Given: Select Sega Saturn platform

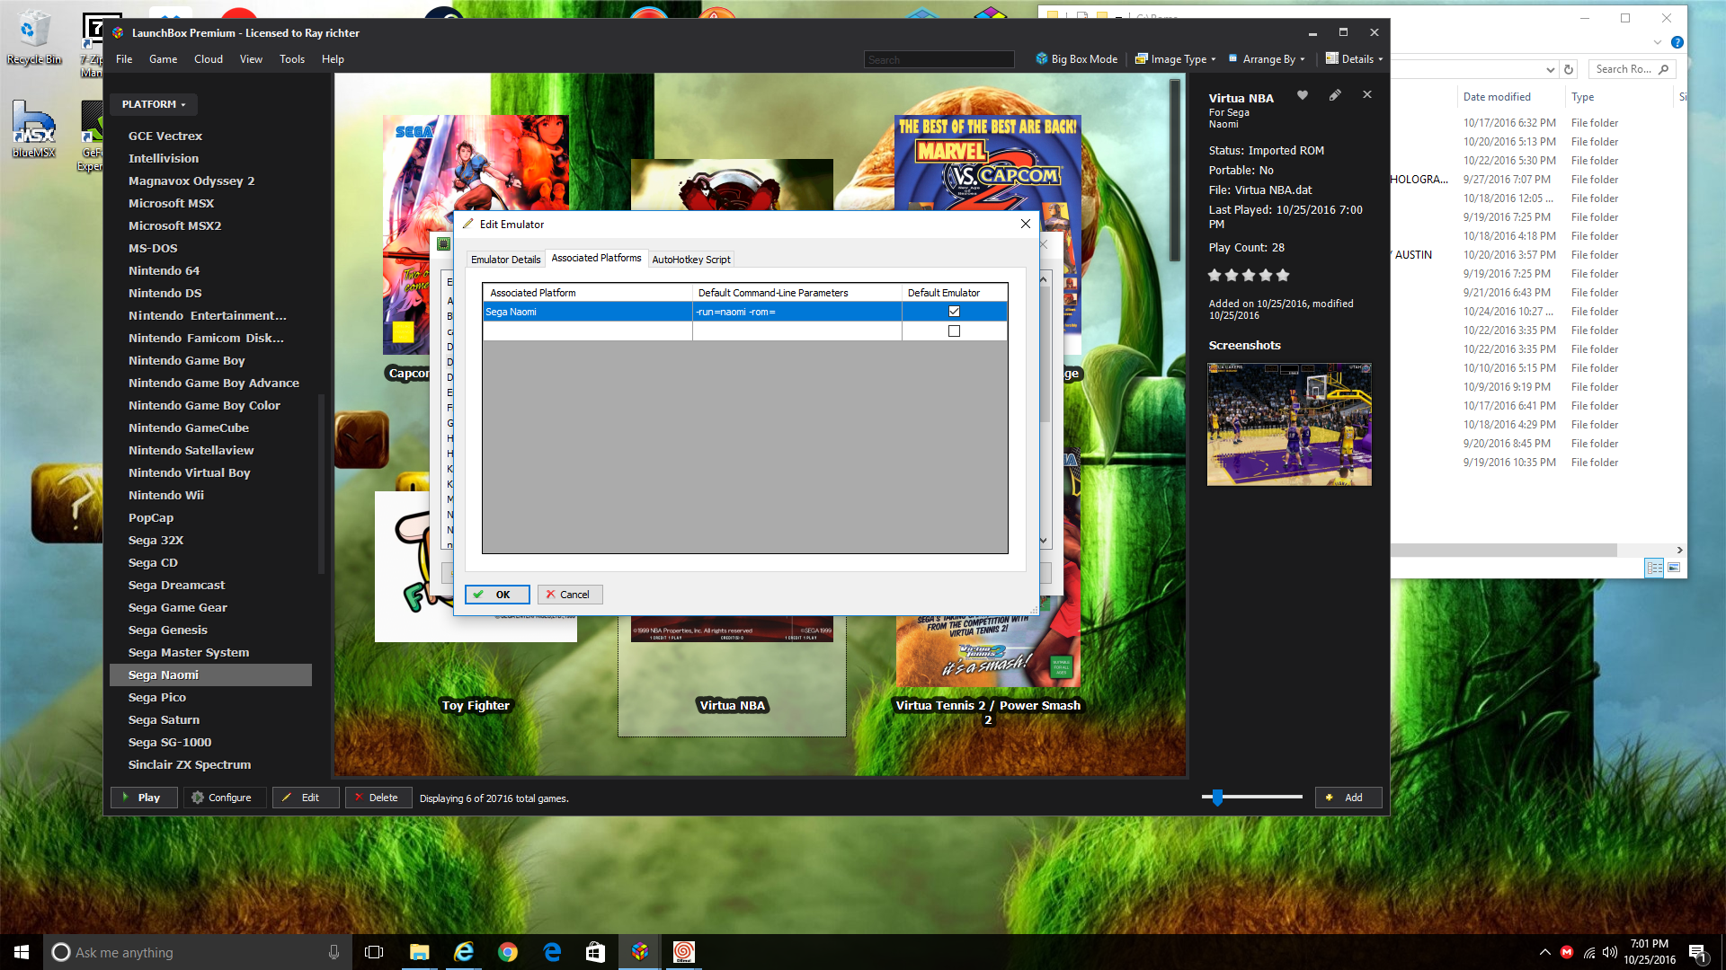Looking at the screenshot, I should (164, 719).
